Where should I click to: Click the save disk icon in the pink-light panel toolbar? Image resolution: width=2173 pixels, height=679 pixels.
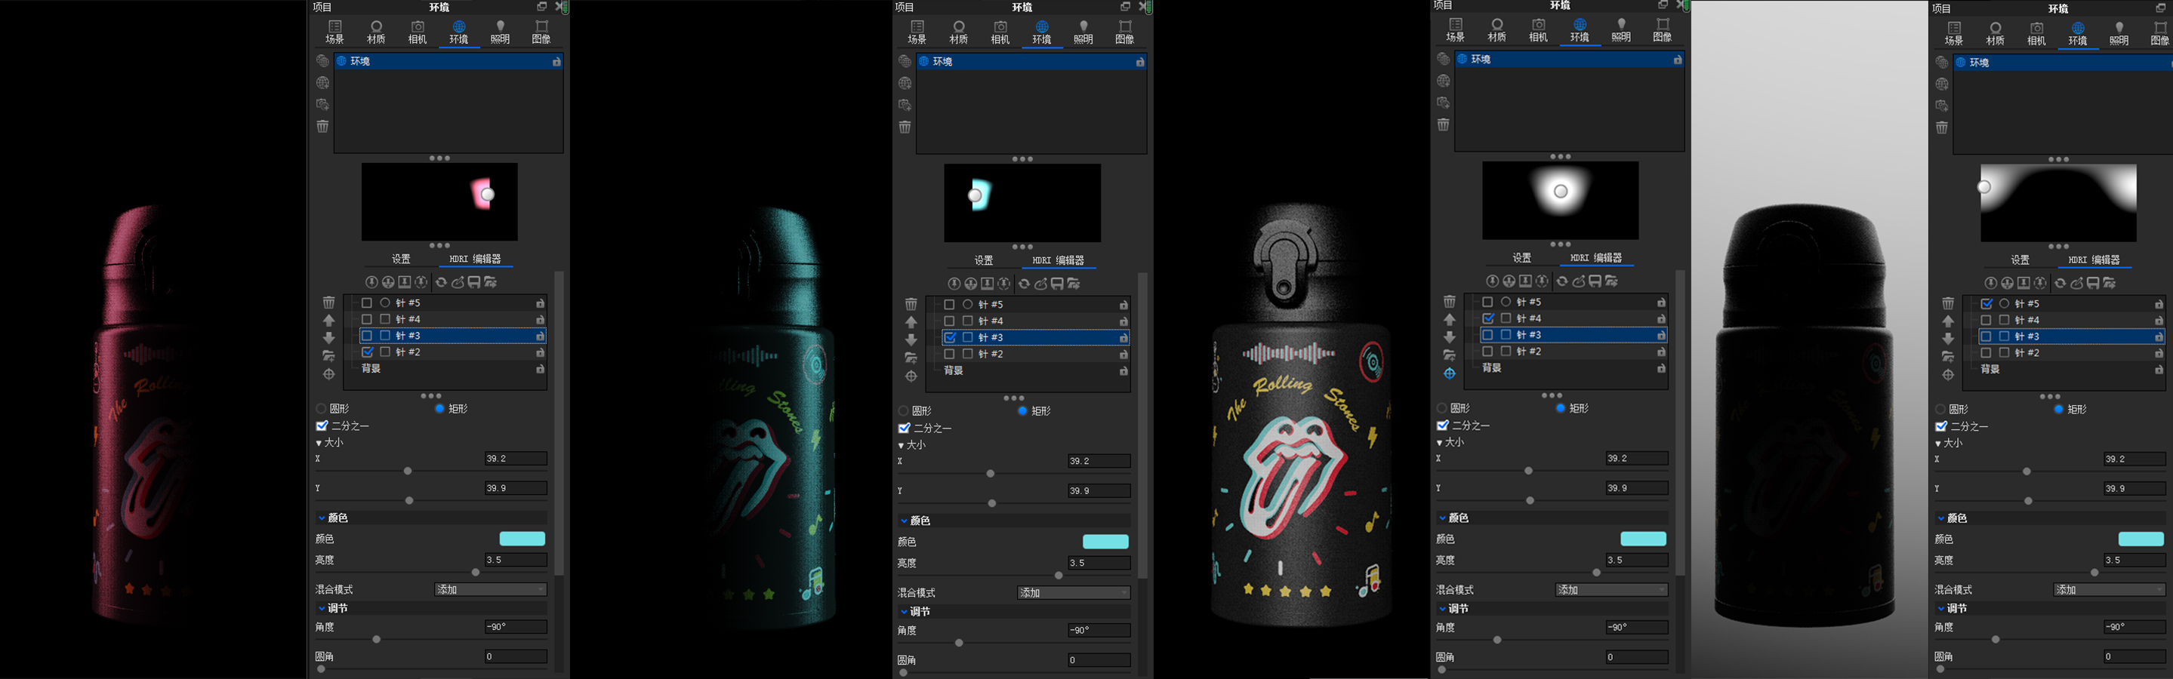(474, 282)
